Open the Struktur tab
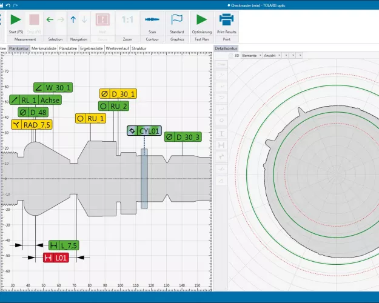Image resolution: width=379 pixels, height=303 pixels. 139,48
